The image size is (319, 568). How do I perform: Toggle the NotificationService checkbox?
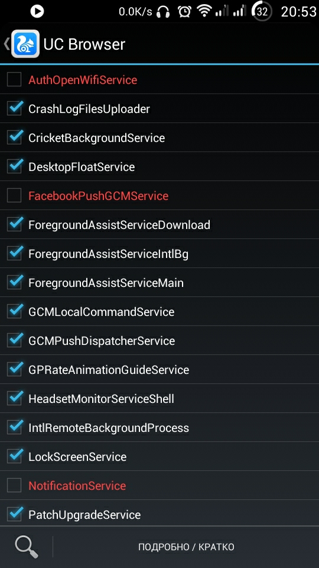pyautogui.click(x=14, y=485)
